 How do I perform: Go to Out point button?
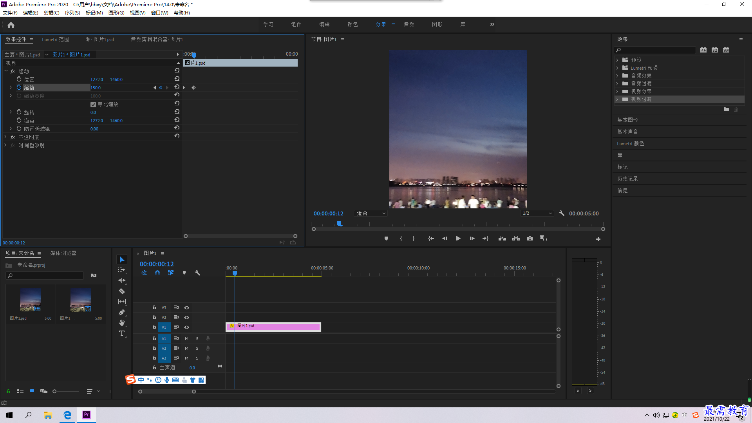485,239
